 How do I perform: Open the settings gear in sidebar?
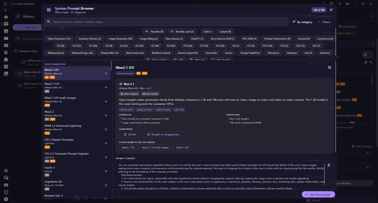tap(6, 199)
